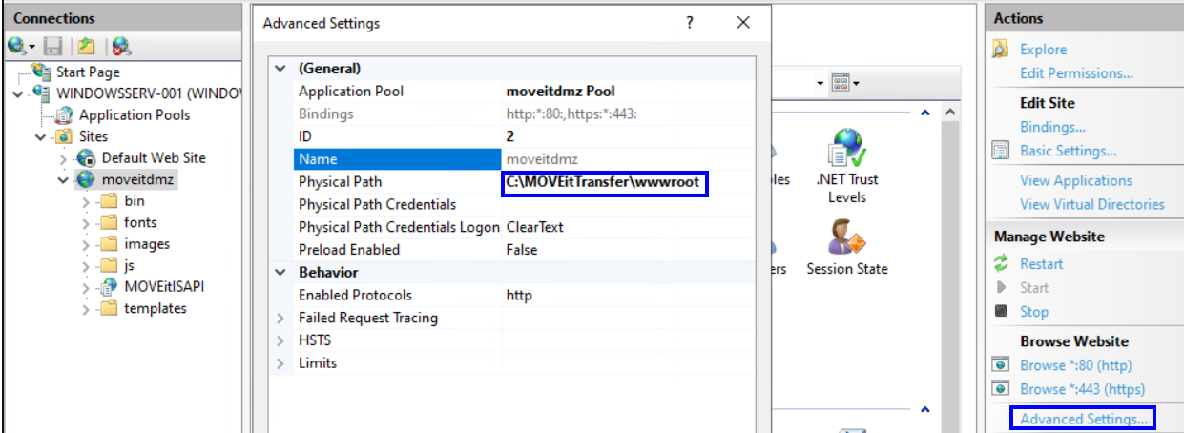Select the highlighted Name property row
Viewport: 1184px width, 433px height.
tap(512, 159)
